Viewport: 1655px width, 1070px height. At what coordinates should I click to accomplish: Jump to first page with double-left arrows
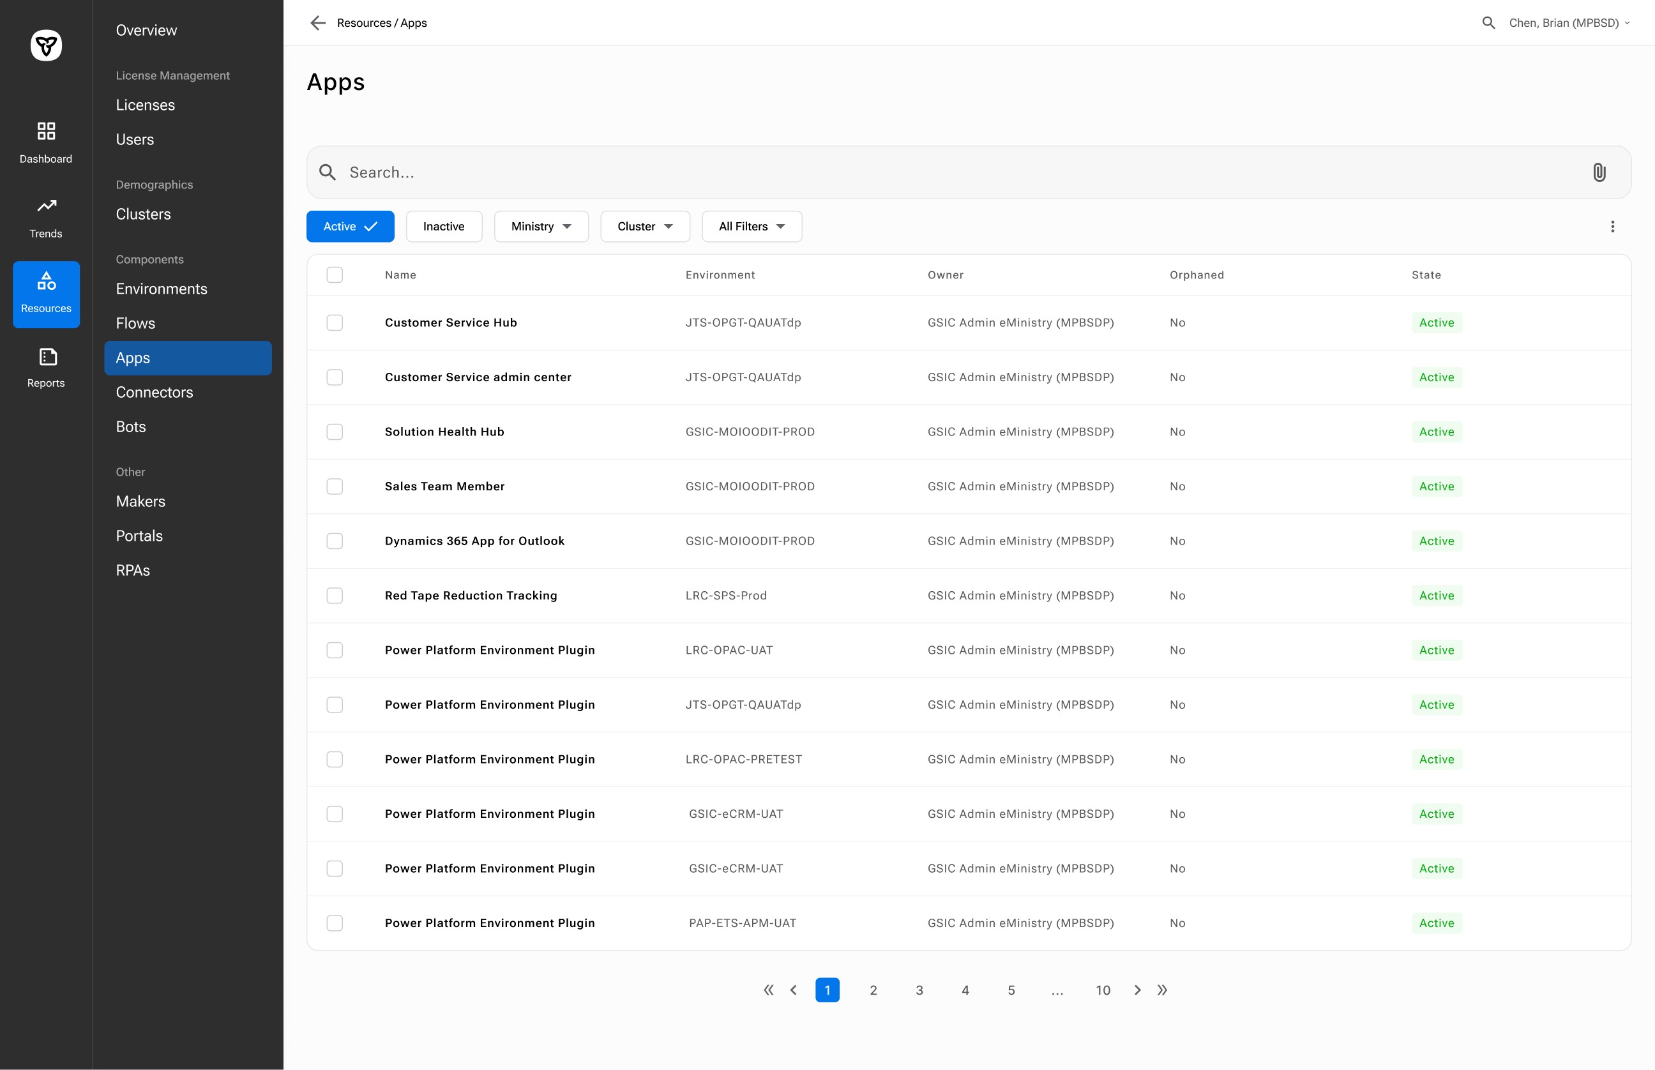767,990
